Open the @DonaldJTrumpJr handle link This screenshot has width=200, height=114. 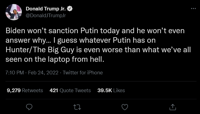tap(46, 15)
